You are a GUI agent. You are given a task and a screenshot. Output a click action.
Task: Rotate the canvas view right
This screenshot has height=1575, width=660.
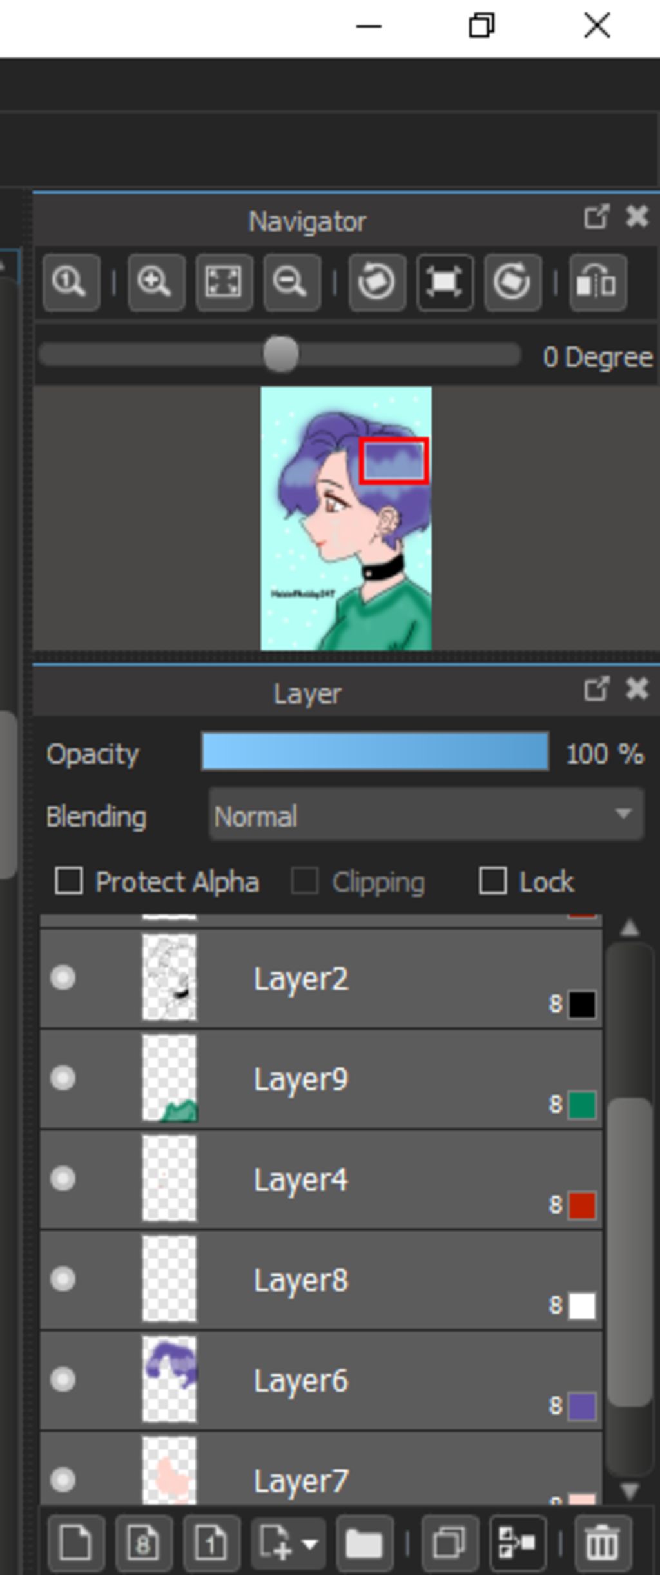(512, 283)
